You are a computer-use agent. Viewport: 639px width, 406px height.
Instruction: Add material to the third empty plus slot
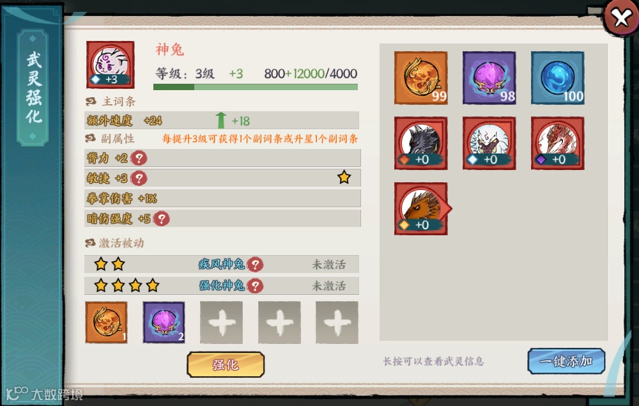click(x=221, y=322)
